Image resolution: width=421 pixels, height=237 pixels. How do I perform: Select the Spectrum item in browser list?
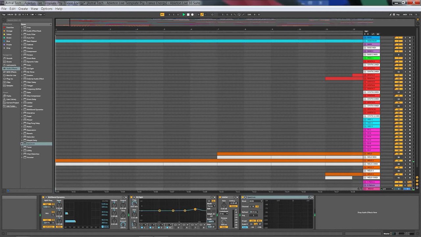click(36, 144)
